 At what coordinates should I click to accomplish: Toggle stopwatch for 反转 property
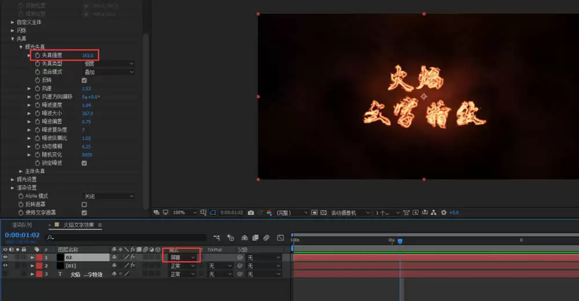[37, 80]
